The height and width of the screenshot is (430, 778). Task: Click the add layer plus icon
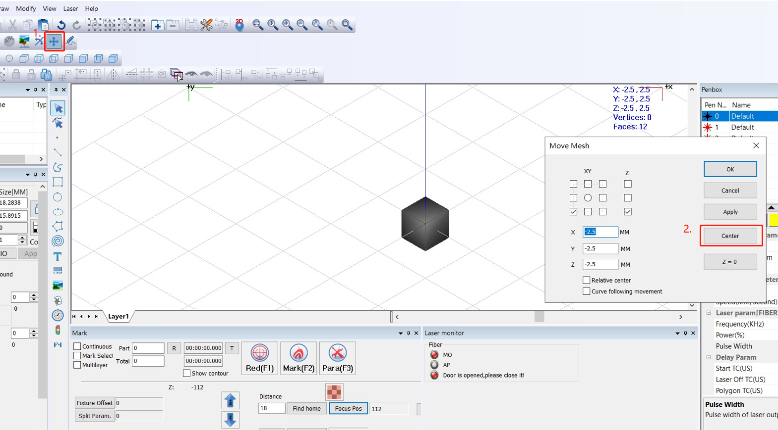point(158,25)
